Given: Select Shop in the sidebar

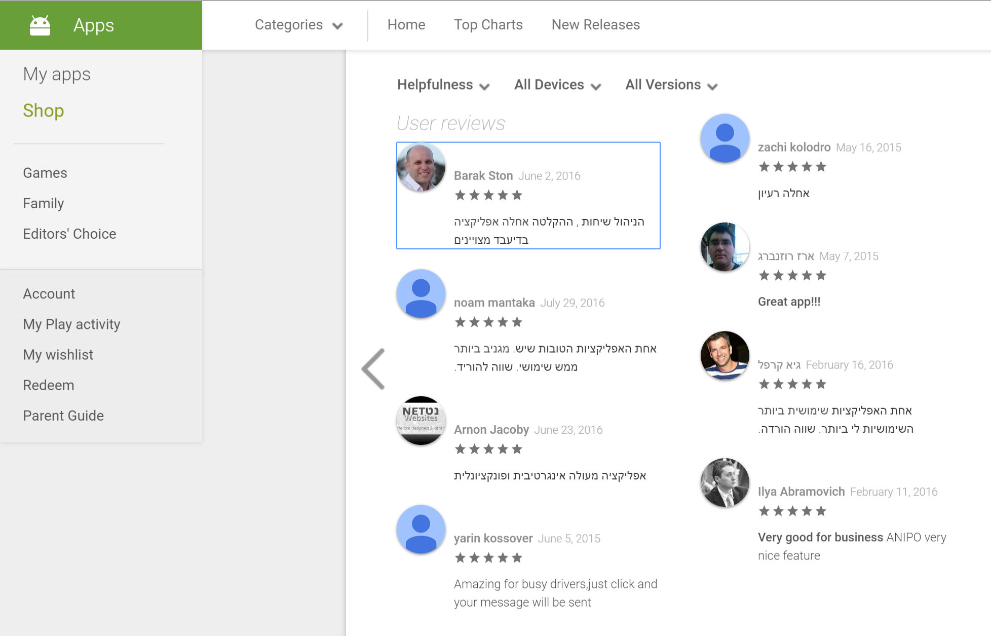Looking at the screenshot, I should pos(44,110).
